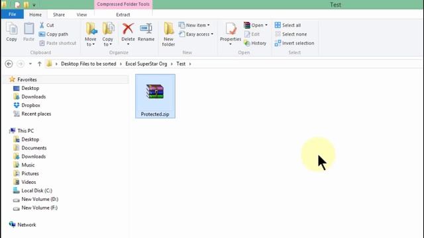
Task: Click the Test breadcrumb segment
Action: (x=181, y=64)
